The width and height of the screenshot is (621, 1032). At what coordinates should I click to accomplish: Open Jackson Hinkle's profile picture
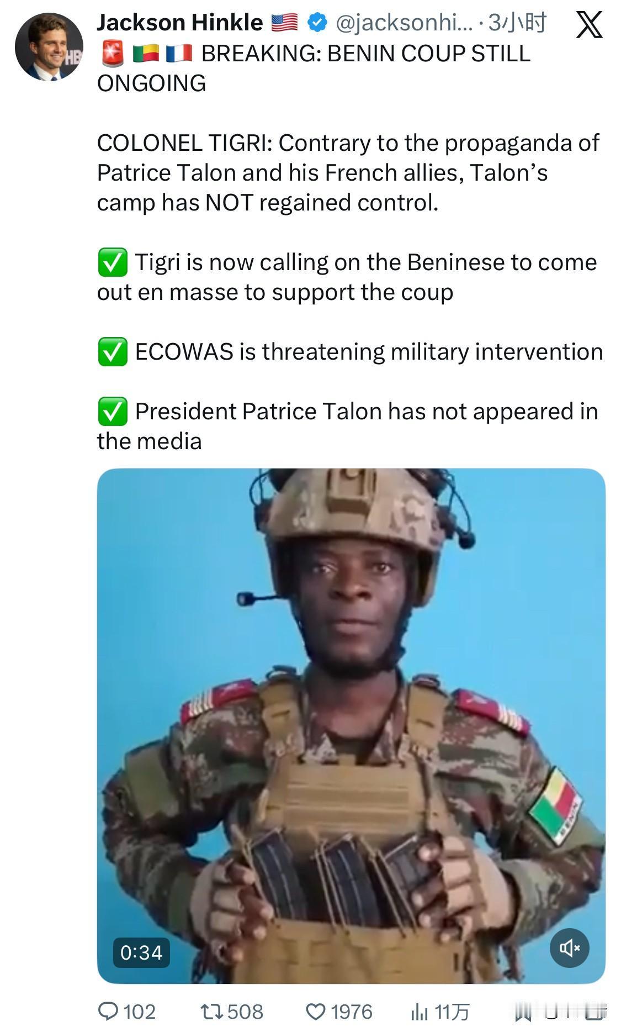(49, 48)
